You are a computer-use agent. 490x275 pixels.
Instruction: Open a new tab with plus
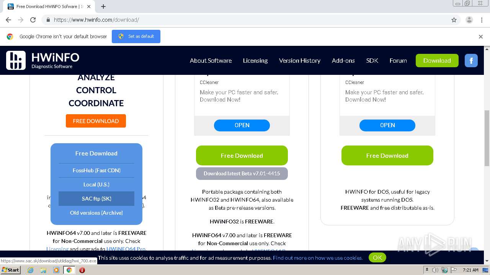(x=103, y=6)
